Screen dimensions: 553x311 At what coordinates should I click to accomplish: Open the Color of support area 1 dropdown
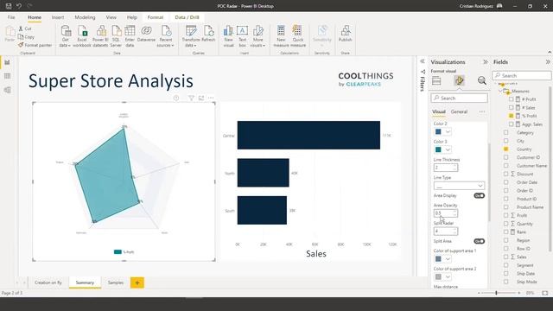click(x=448, y=259)
